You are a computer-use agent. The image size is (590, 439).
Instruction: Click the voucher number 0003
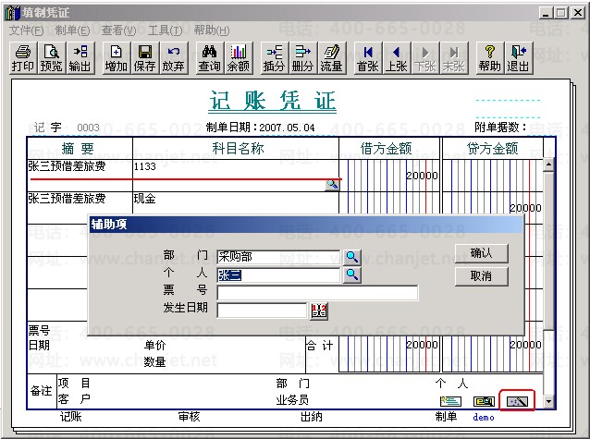point(88,128)
